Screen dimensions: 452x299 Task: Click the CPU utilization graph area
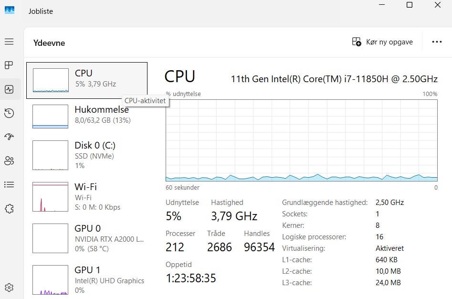point(302,140)
